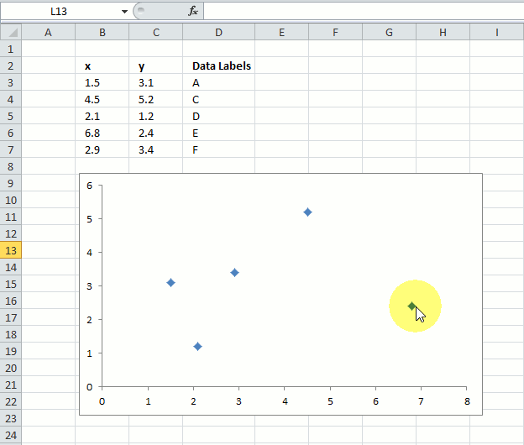Image resolution: width=524 pixels, height=445 pixels.
Task: Click the Insert Function fx icon
Action: point(192,11)
